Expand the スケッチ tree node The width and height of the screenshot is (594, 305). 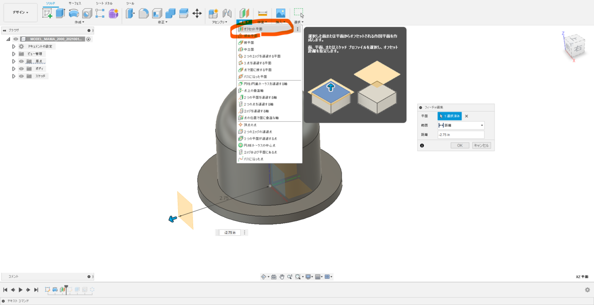pos(14,76)
